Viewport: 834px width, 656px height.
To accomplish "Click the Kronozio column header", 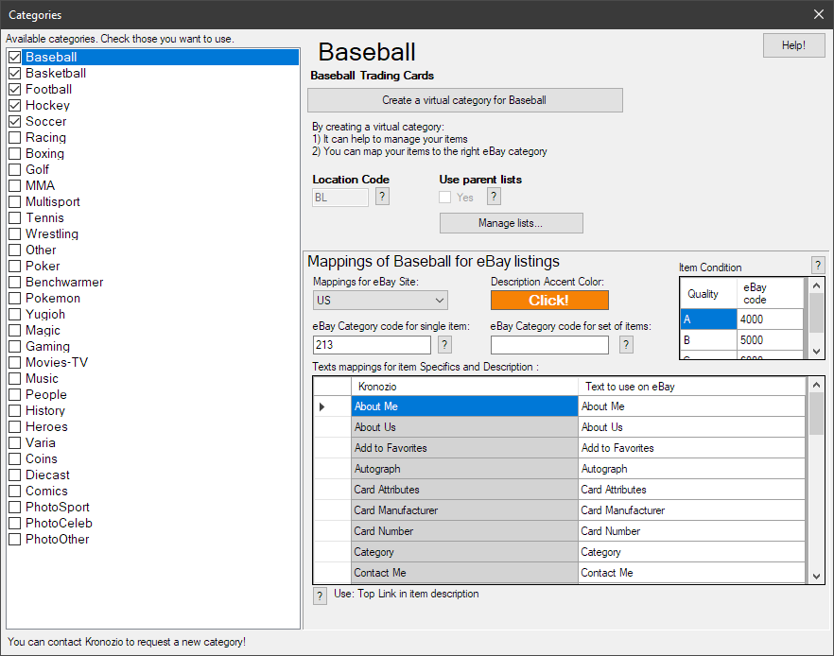I will (464, 387).
